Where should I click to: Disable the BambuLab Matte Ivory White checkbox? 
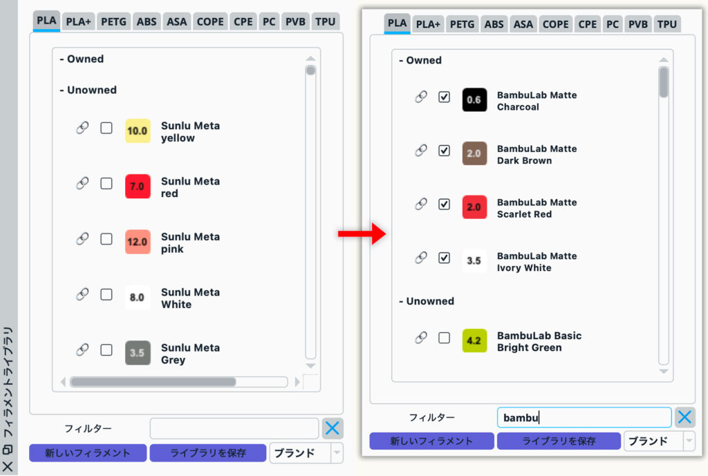pos(445,258)
